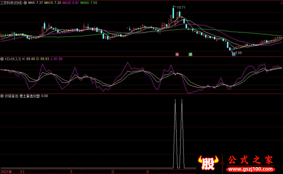Click the 10.71 high price label
This screenshot has height=174, width=283.
coord(181,7)
